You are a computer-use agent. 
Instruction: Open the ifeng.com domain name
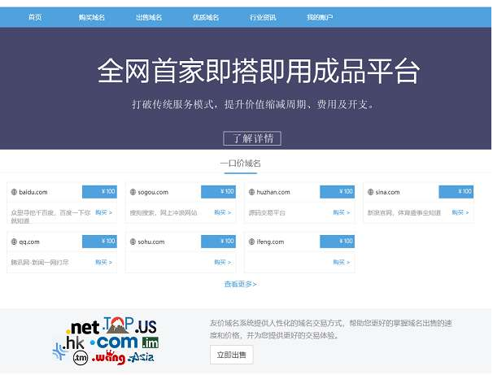pos(270,242)
